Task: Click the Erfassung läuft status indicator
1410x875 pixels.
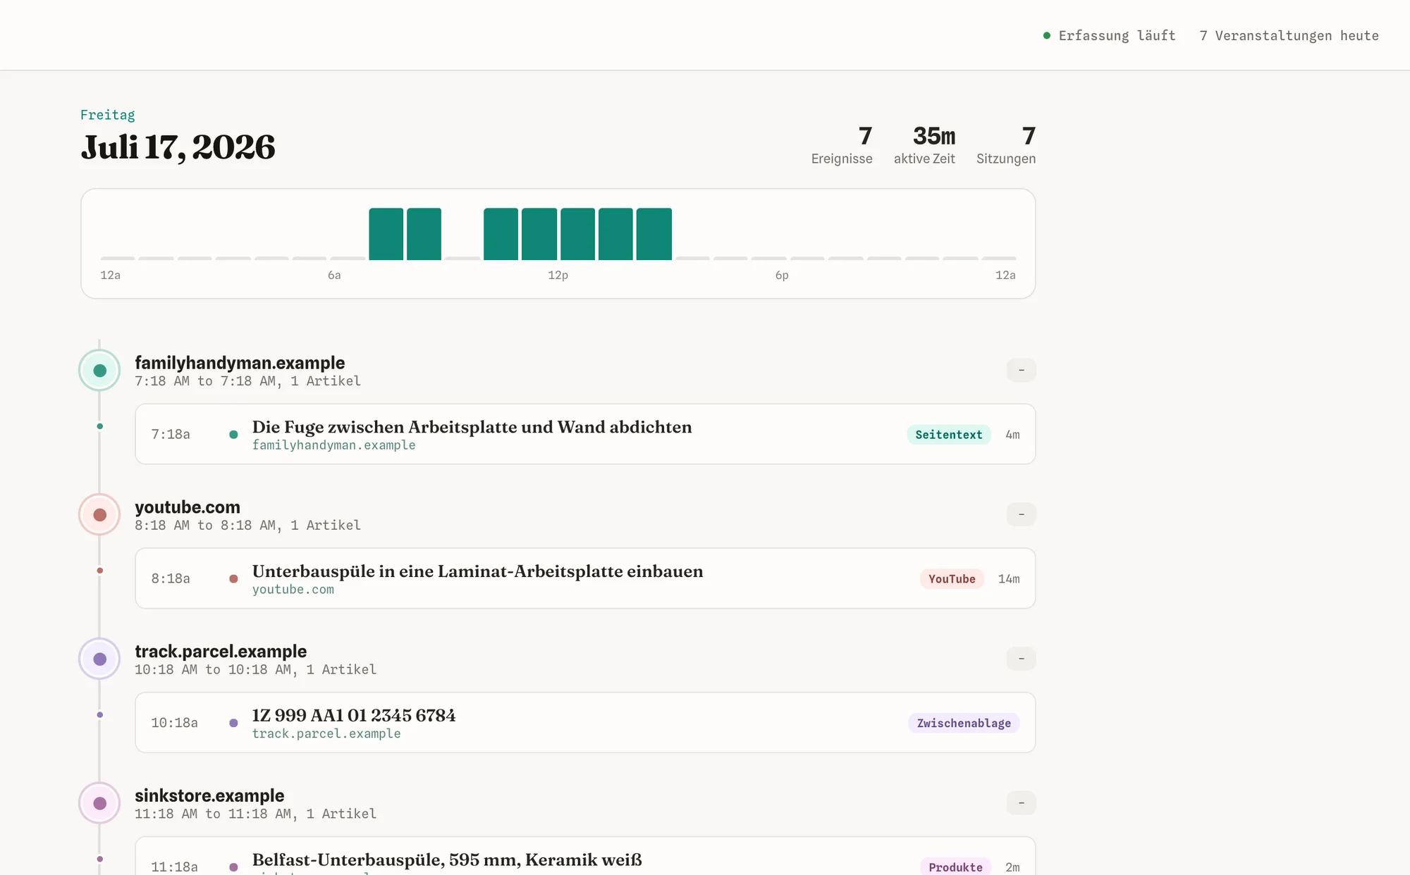Action: click(x=1109, y=35)
